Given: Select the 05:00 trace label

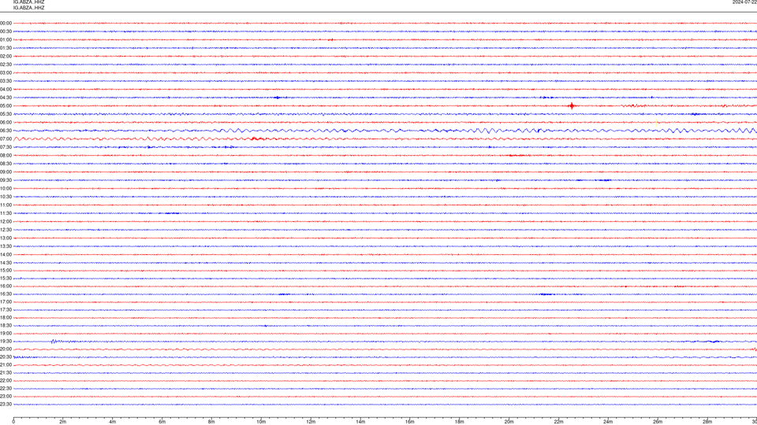Looking at the screenshot, I should 6,106.
